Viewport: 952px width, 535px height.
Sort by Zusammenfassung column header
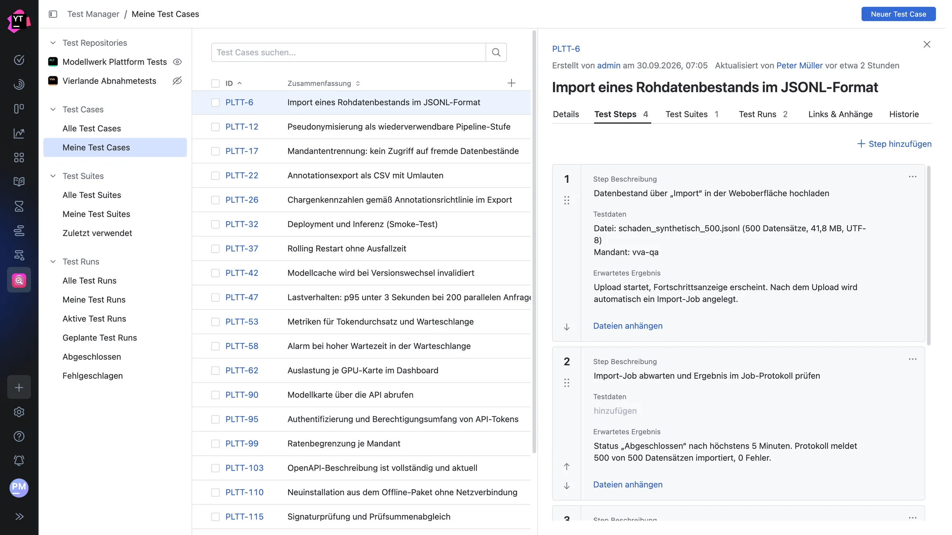[324, 83]
